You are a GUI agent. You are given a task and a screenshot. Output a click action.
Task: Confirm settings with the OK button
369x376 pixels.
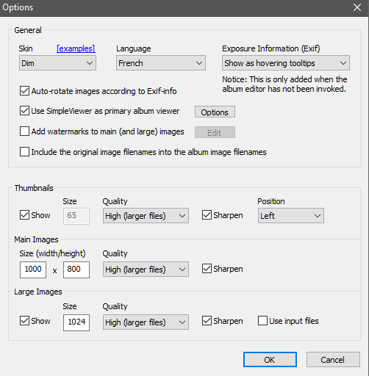point(270,360)
